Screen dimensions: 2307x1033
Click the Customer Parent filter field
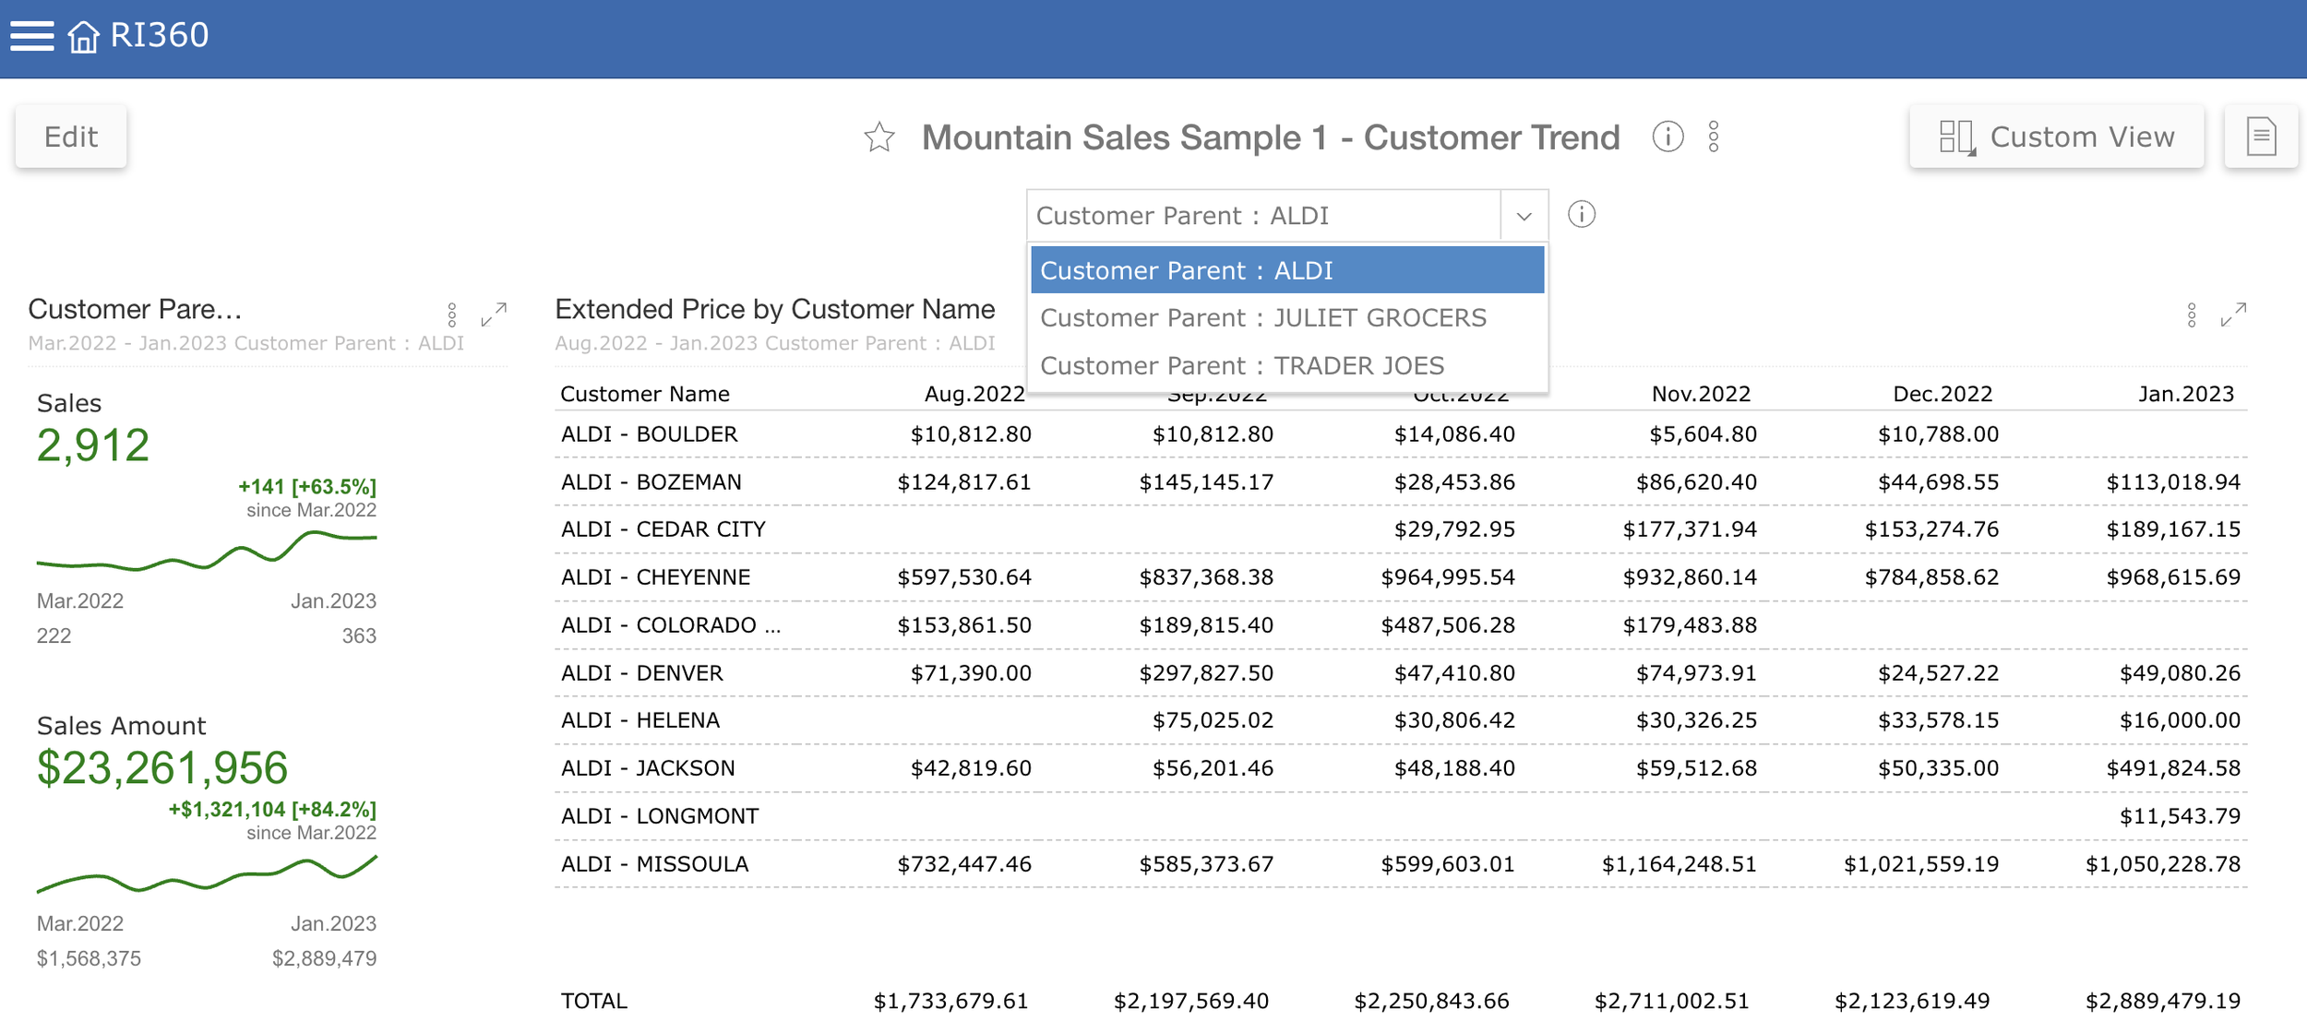(1262, 216)
